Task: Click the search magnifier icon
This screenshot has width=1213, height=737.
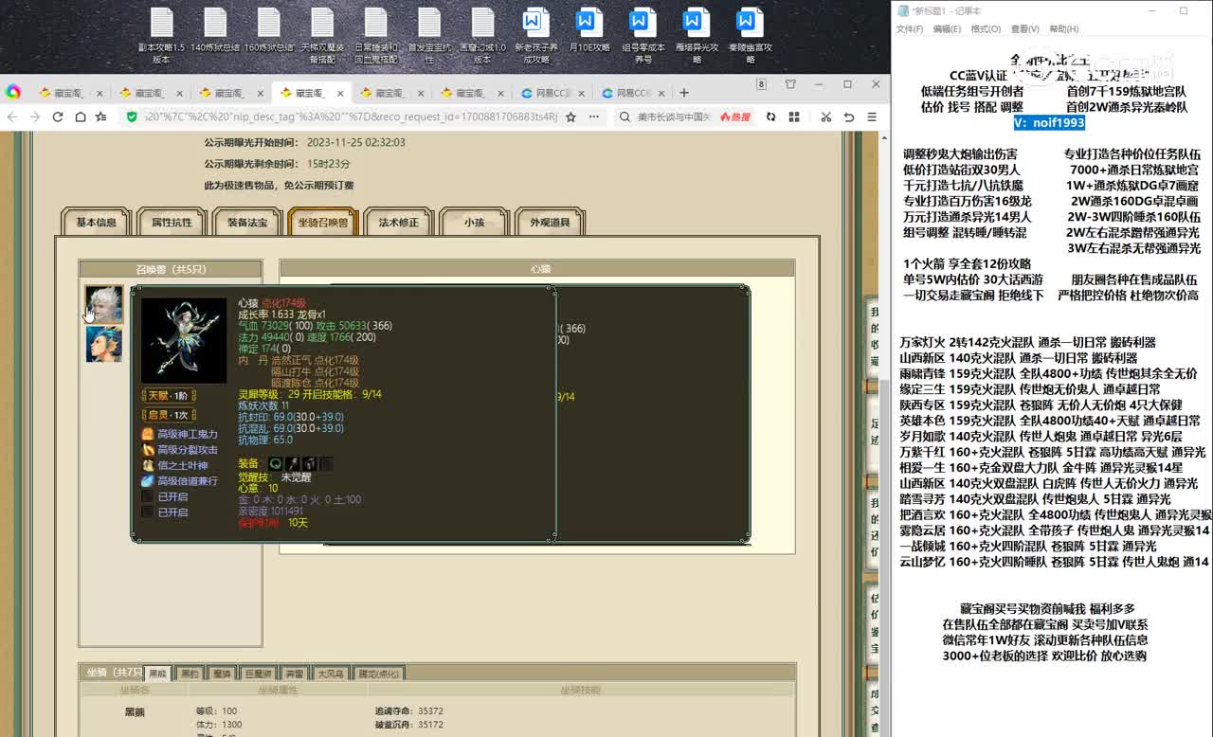Action: click(x=625, y=117)
